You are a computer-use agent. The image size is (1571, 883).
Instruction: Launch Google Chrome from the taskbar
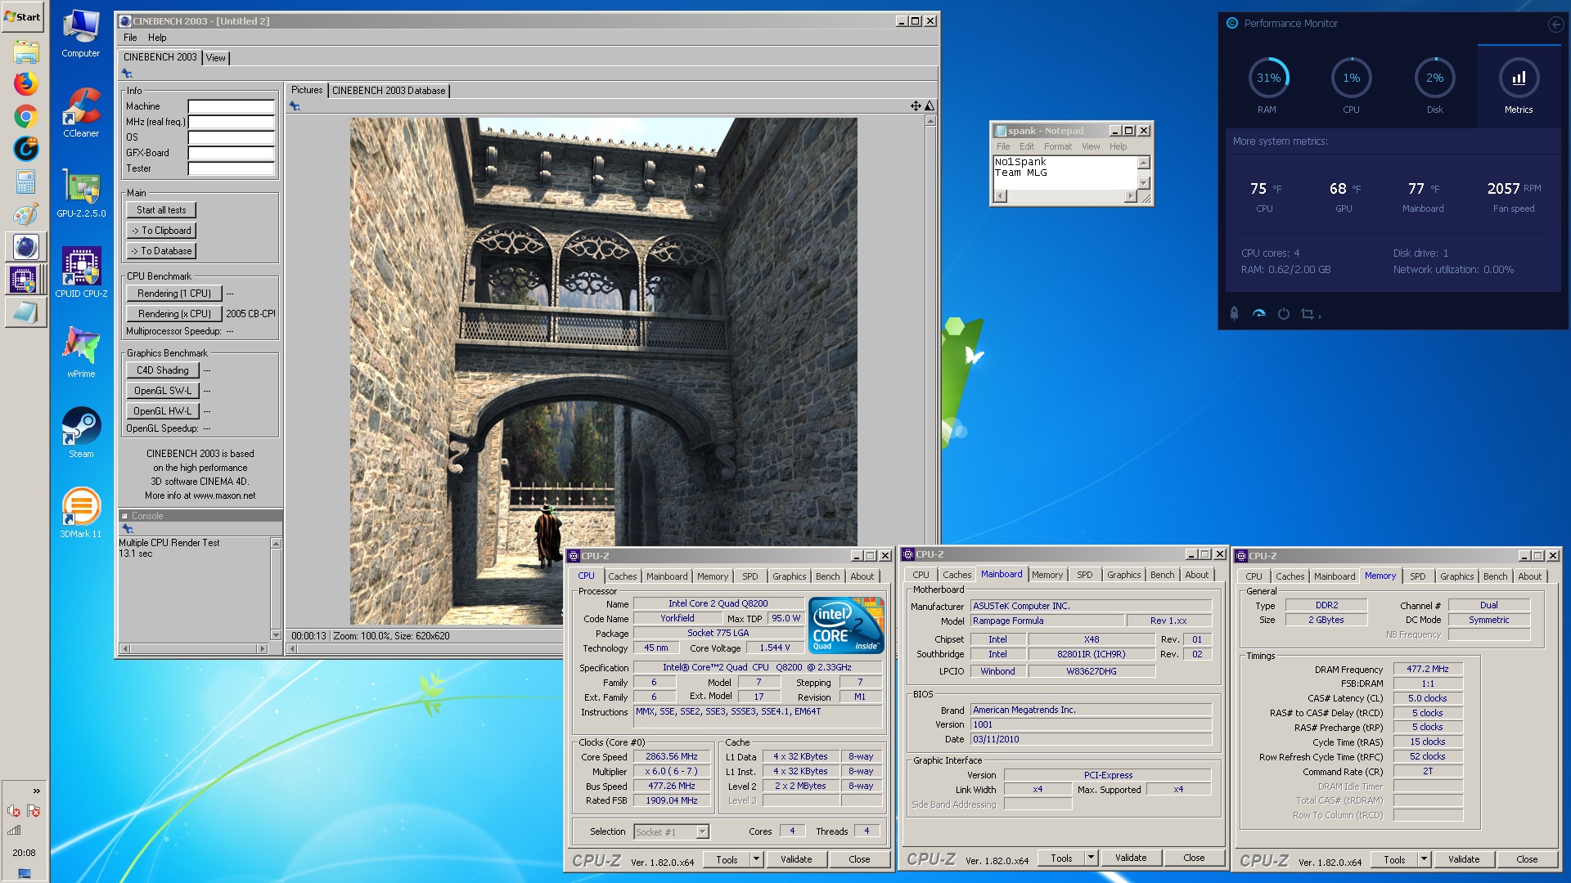click(x=25, y=116)
